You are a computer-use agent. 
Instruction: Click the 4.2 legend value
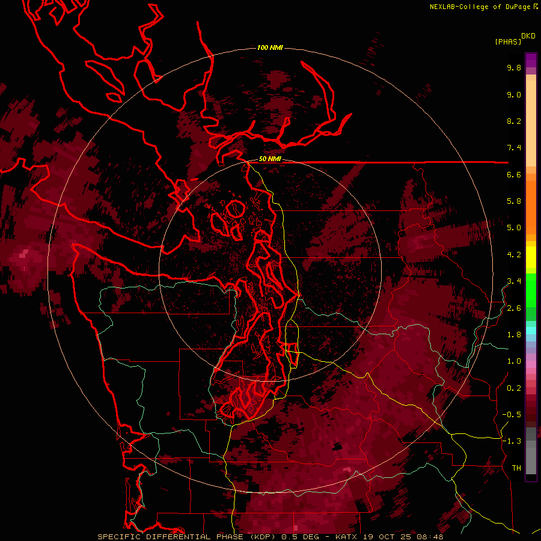point(514,255)
